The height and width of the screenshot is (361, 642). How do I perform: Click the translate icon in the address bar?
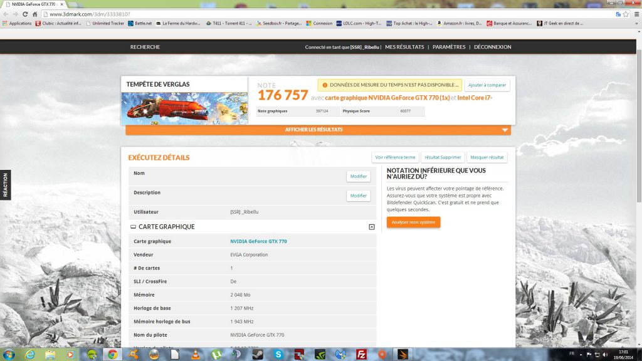pyautogui.click(x=618, y=14)
